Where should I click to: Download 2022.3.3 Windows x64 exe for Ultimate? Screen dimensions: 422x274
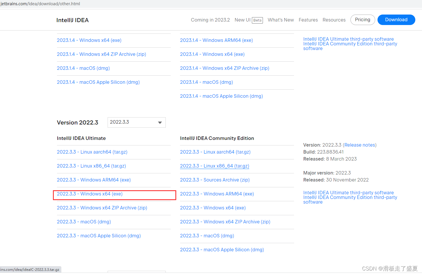click(90, 194)
